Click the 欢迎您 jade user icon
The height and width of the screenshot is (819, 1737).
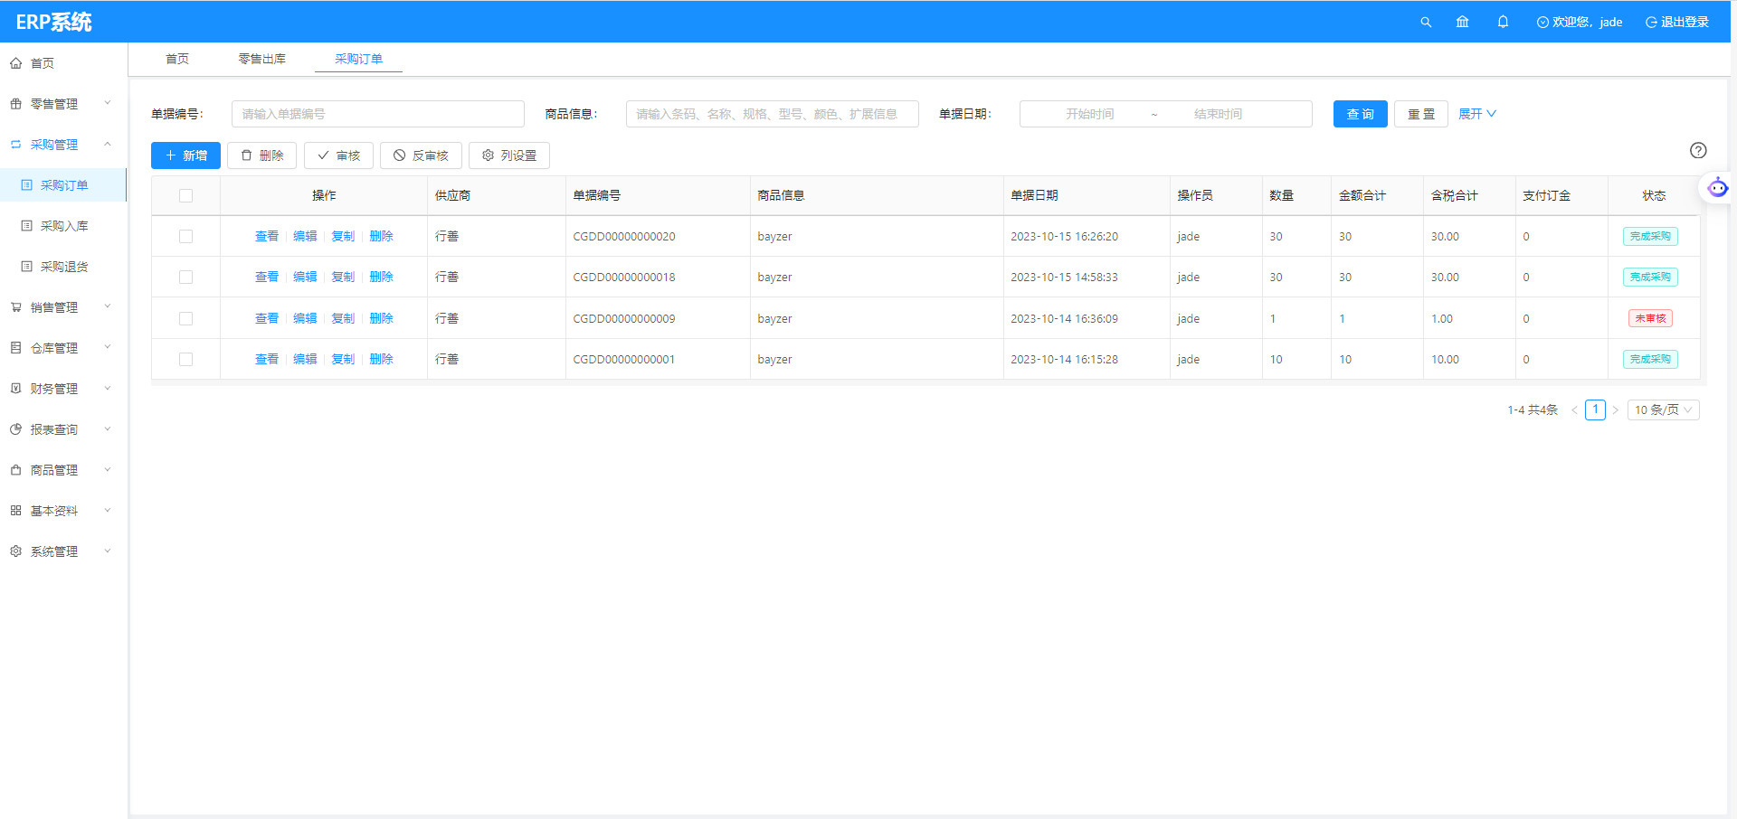tap(1542, 22)
